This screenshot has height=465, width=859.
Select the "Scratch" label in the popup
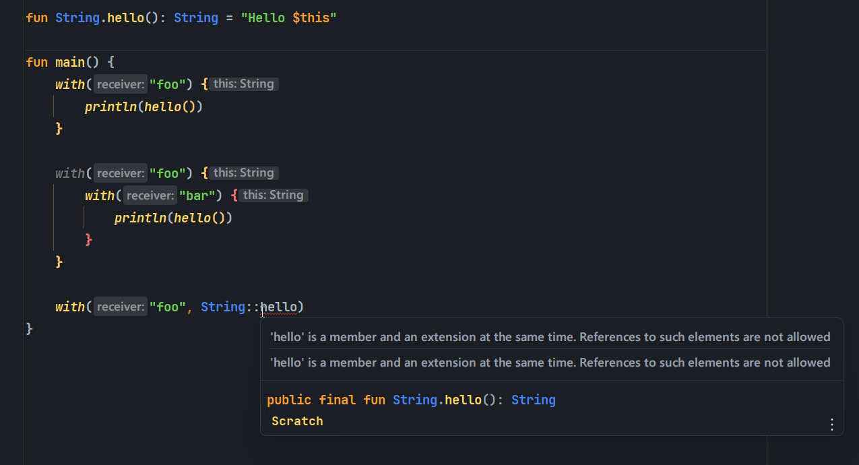[296, 421]
